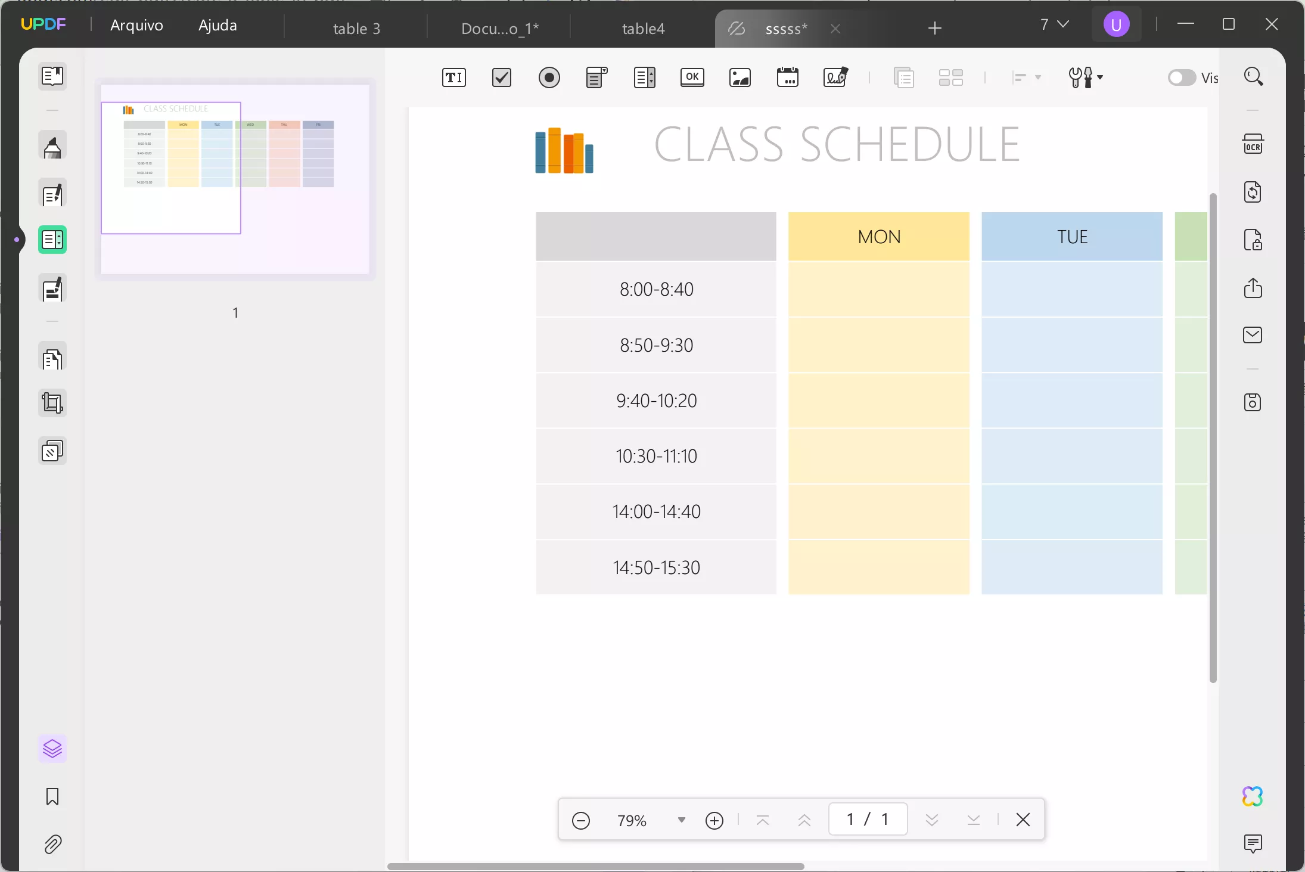Toggle the preview visibility switch

[1181, 77]
